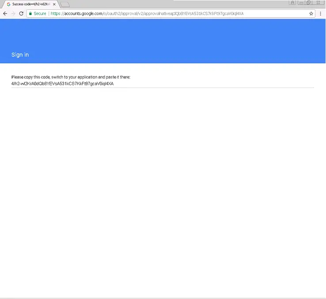Click the green padlock security icon

click(x=30, y=14)
